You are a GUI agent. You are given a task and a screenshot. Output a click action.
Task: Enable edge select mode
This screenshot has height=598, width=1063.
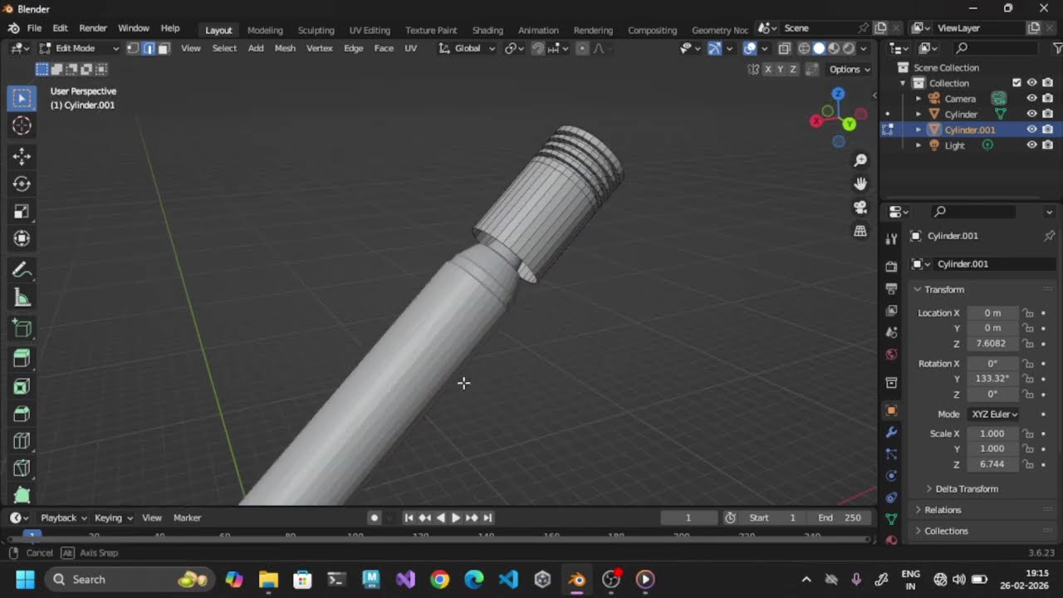tap(149, 48)
